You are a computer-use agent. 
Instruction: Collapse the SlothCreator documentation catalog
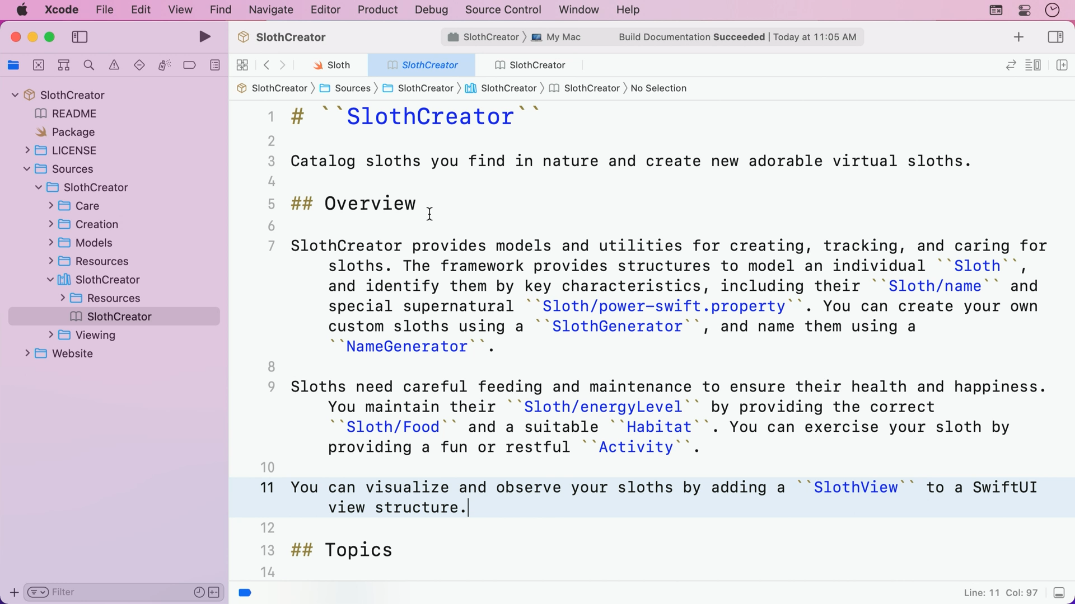[x=50, y=280]
